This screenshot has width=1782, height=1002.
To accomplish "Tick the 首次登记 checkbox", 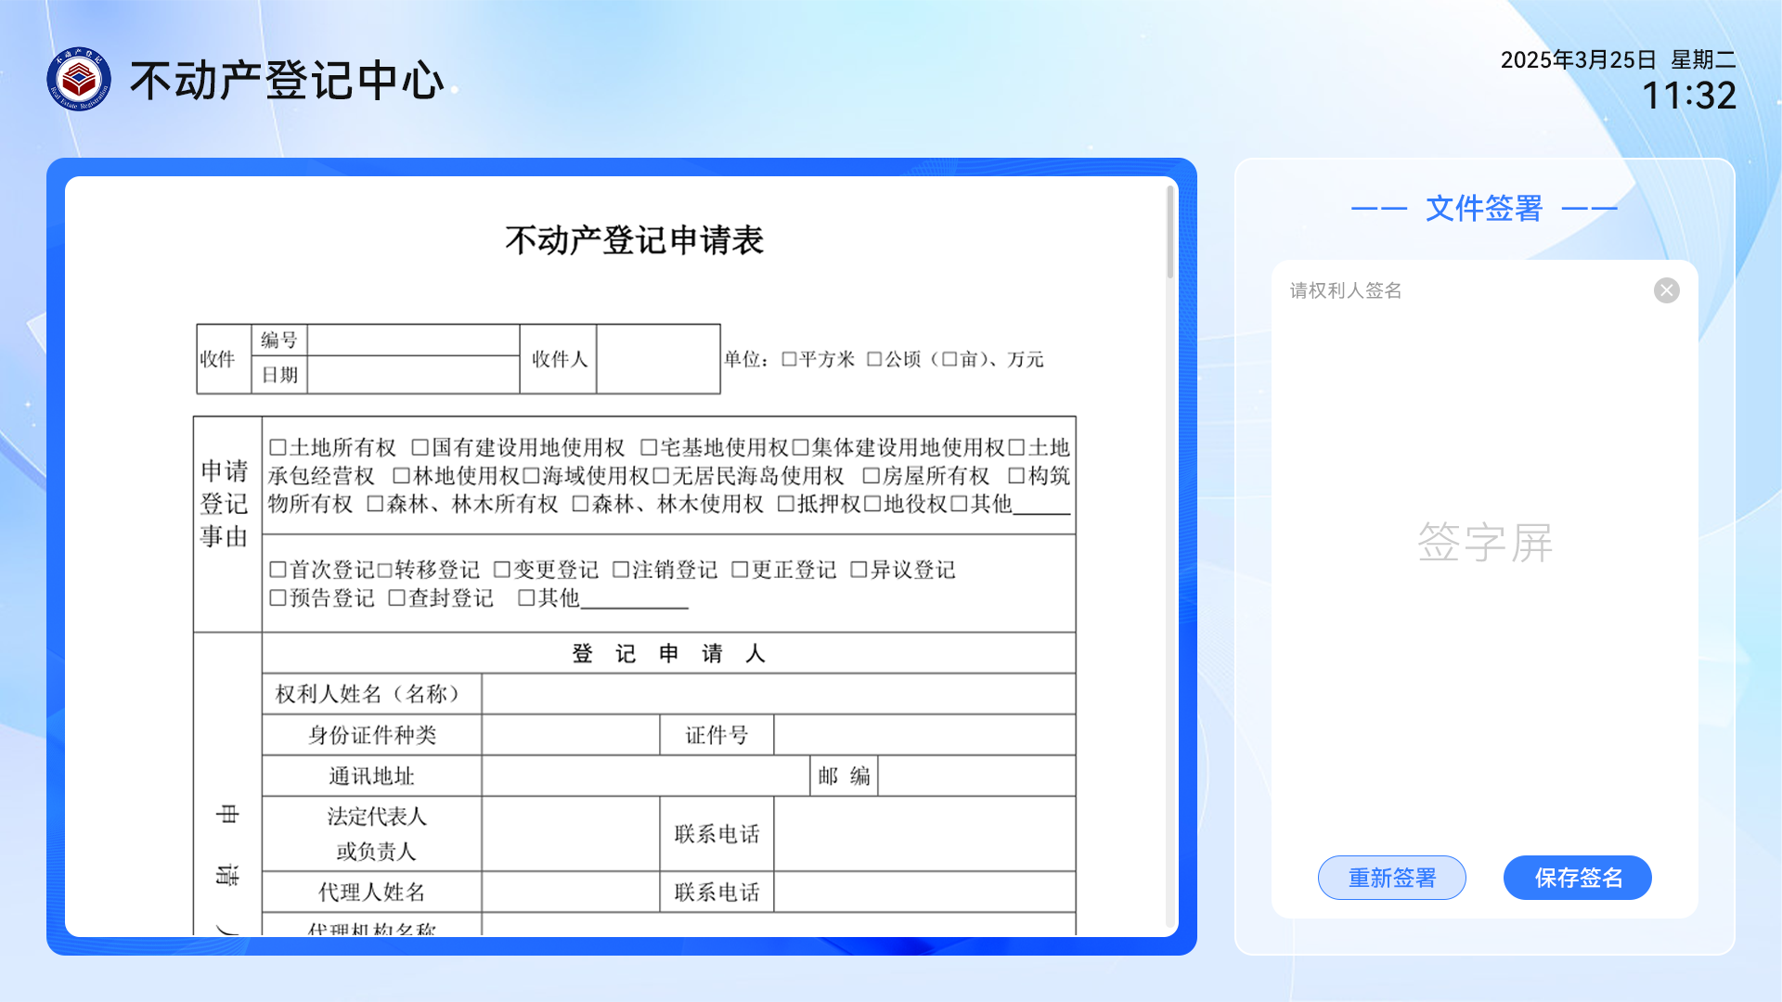I will 278,570.
